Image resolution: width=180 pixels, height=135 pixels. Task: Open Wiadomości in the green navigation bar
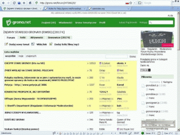[x=65, y=22]
